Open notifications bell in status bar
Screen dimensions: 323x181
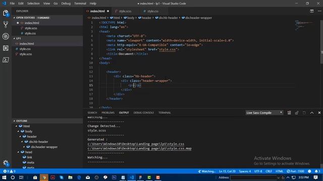(317, 171)
